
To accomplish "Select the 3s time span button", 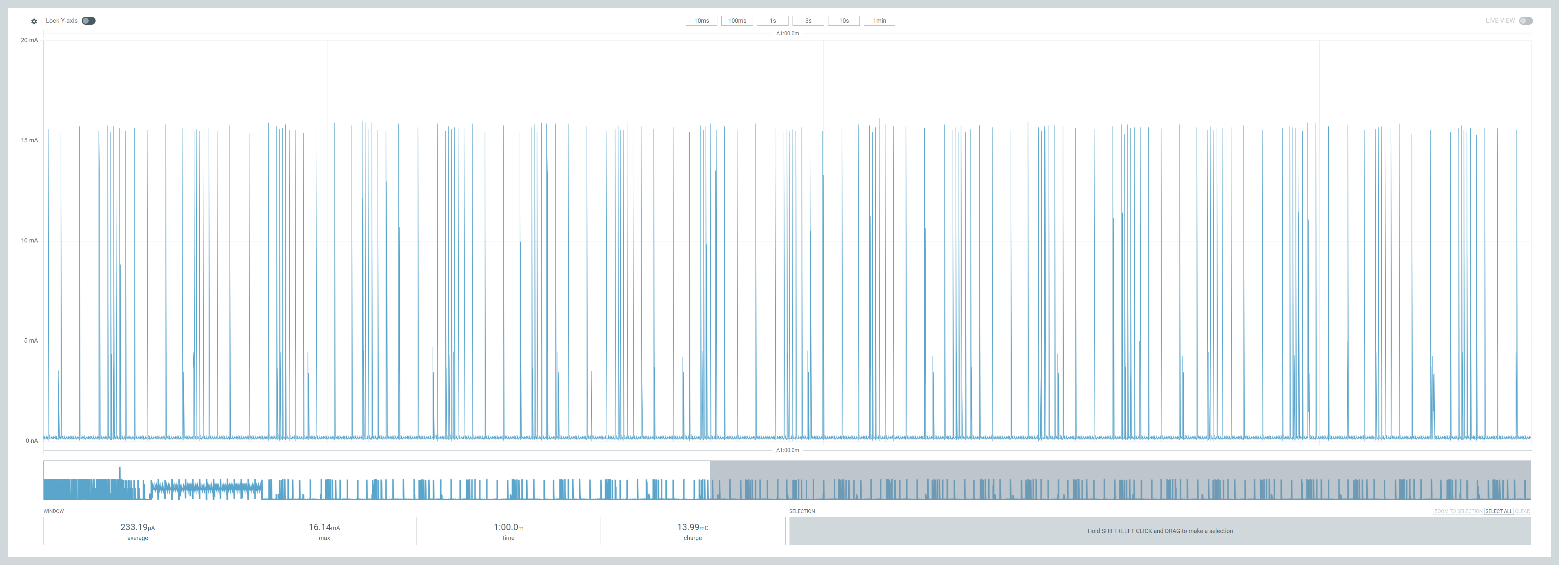I will click(808, 20).
